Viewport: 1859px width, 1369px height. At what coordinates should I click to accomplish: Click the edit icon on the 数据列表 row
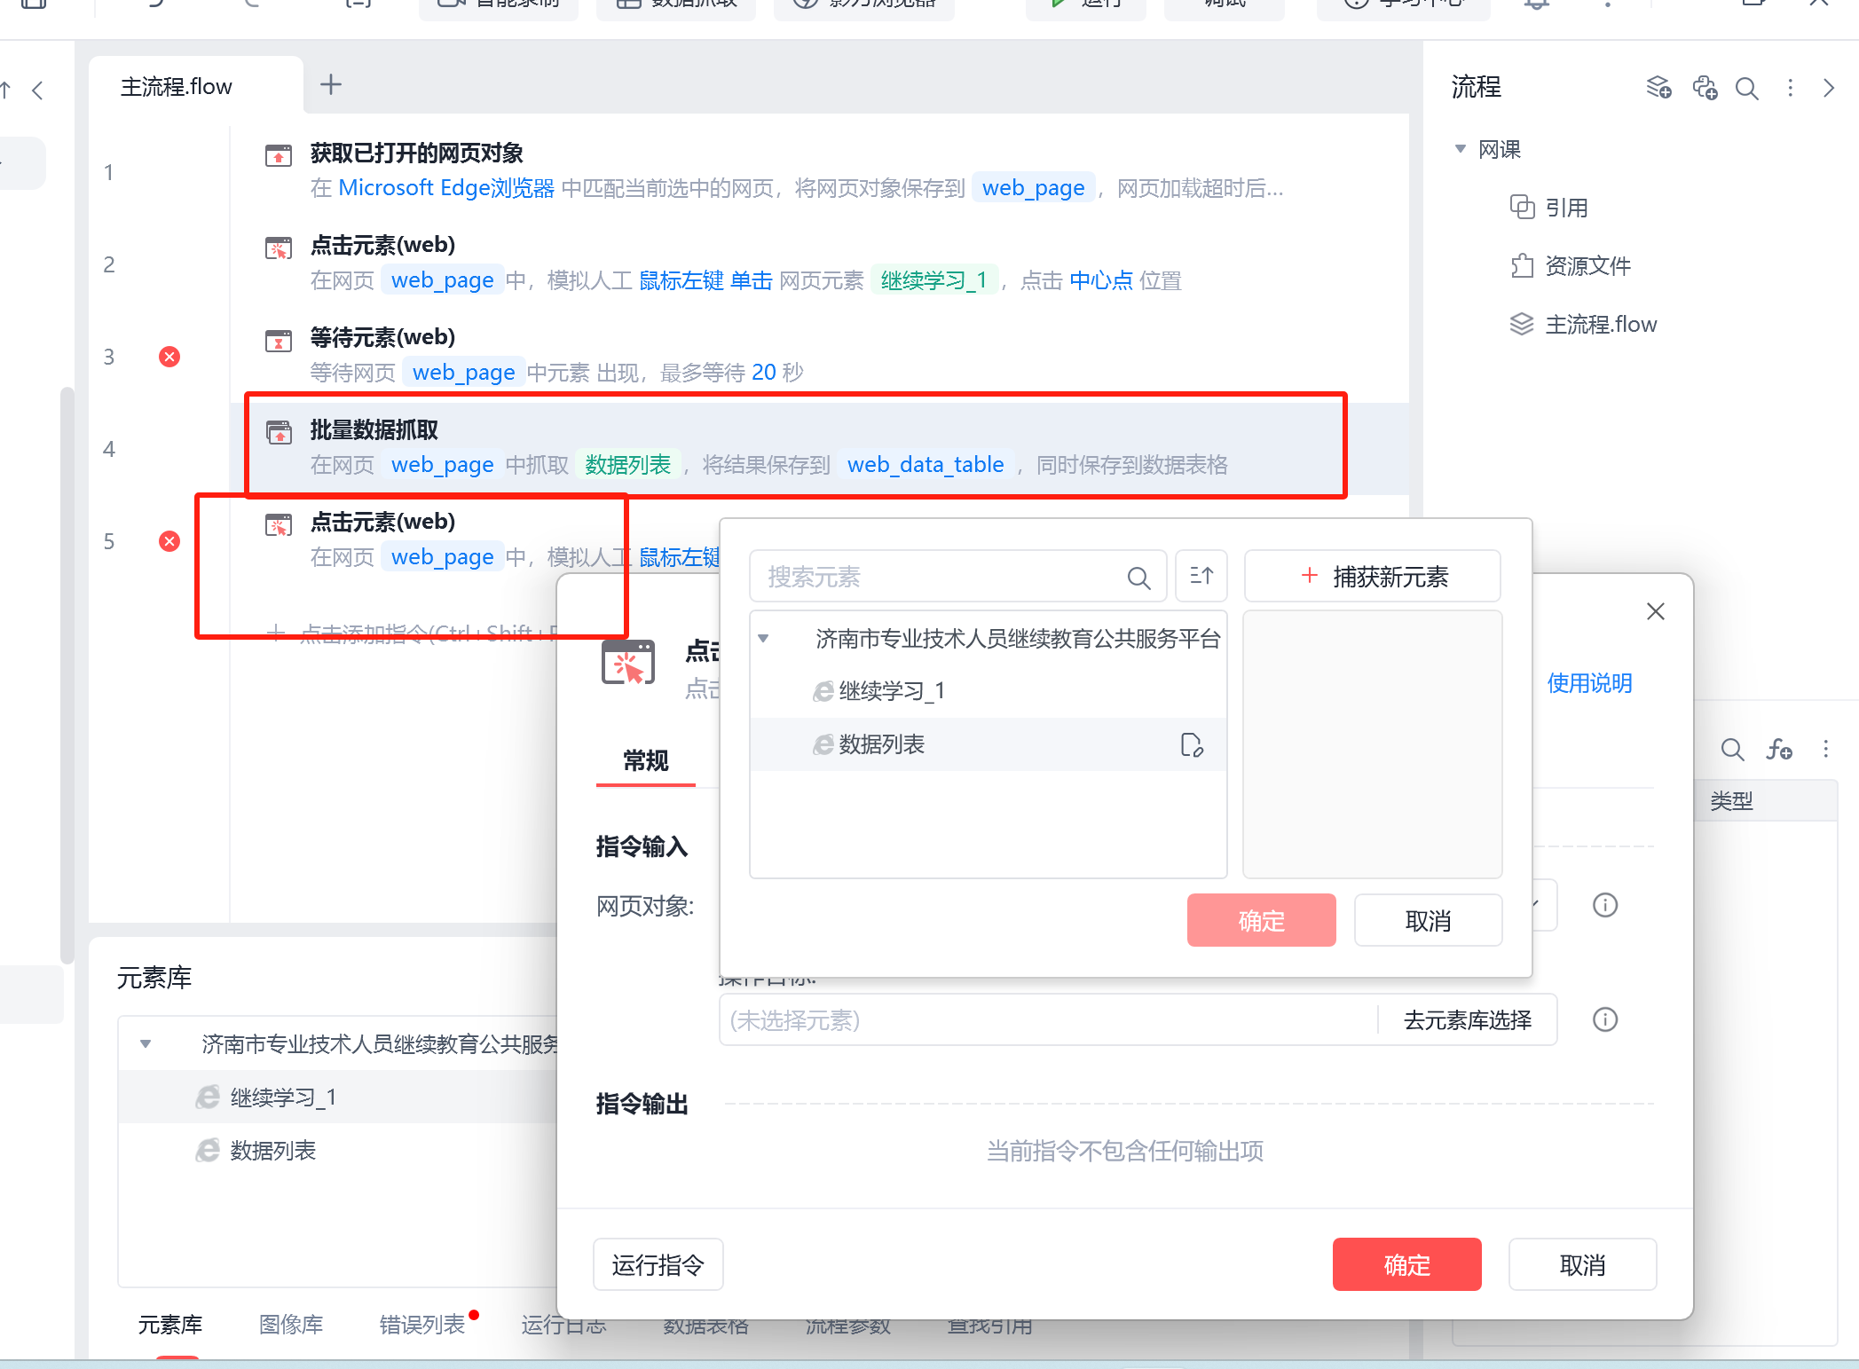pos(1192,744)
